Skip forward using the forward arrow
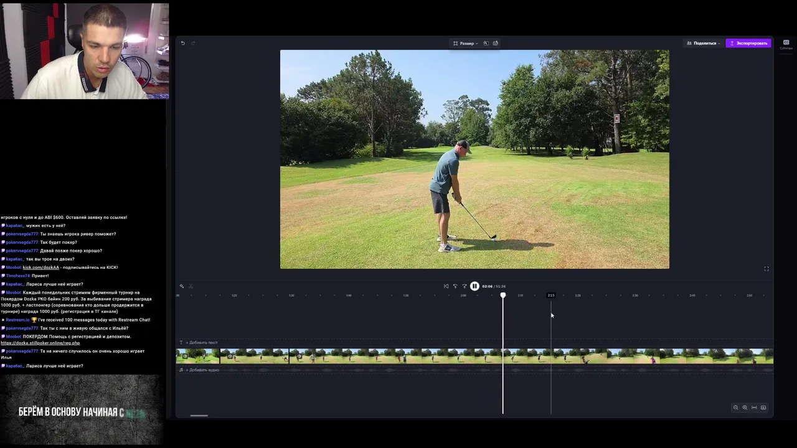 click(465, 286)
